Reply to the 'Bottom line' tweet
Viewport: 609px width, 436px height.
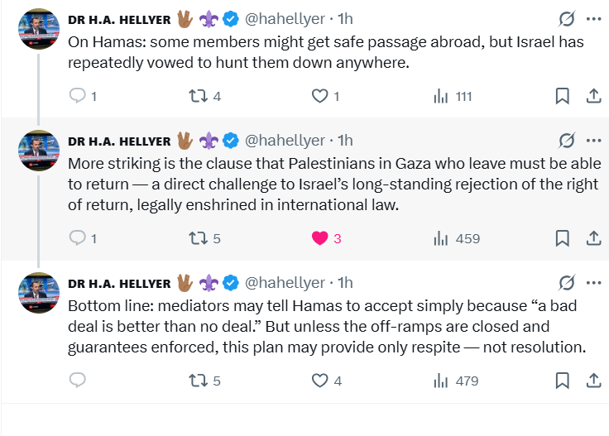[78, 381]
